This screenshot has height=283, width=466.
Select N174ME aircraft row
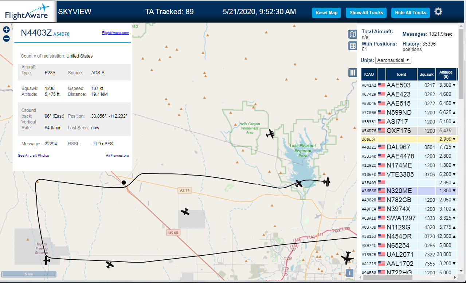coord(409,165)
